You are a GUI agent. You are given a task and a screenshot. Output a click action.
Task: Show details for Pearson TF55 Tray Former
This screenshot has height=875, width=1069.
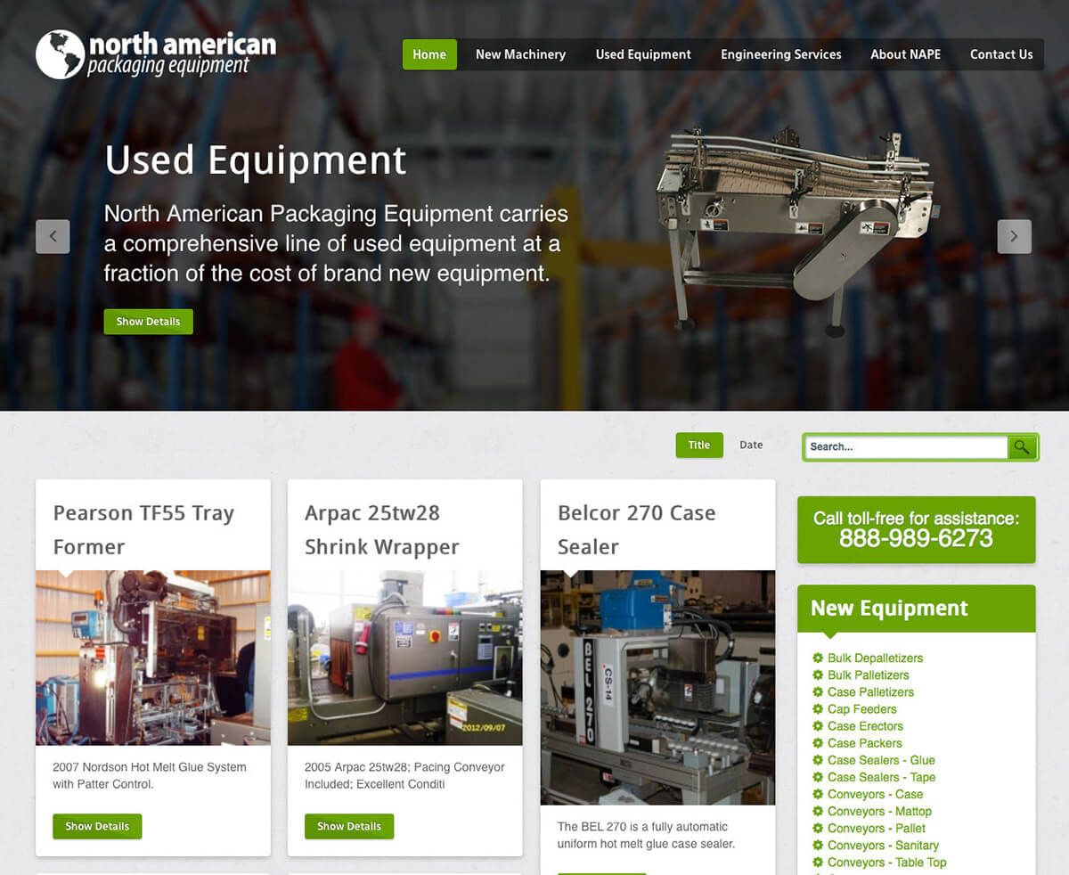[x=97, y=826]
